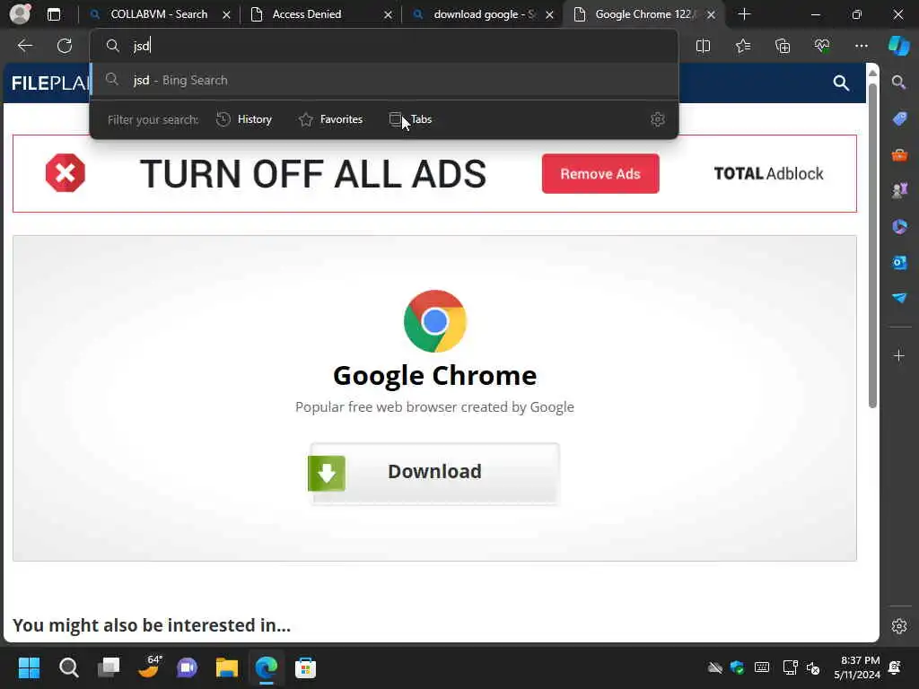This screenshot has width=919, height=689.
Task: Open sidebar Search icon
Action: [x=898, y=82]
